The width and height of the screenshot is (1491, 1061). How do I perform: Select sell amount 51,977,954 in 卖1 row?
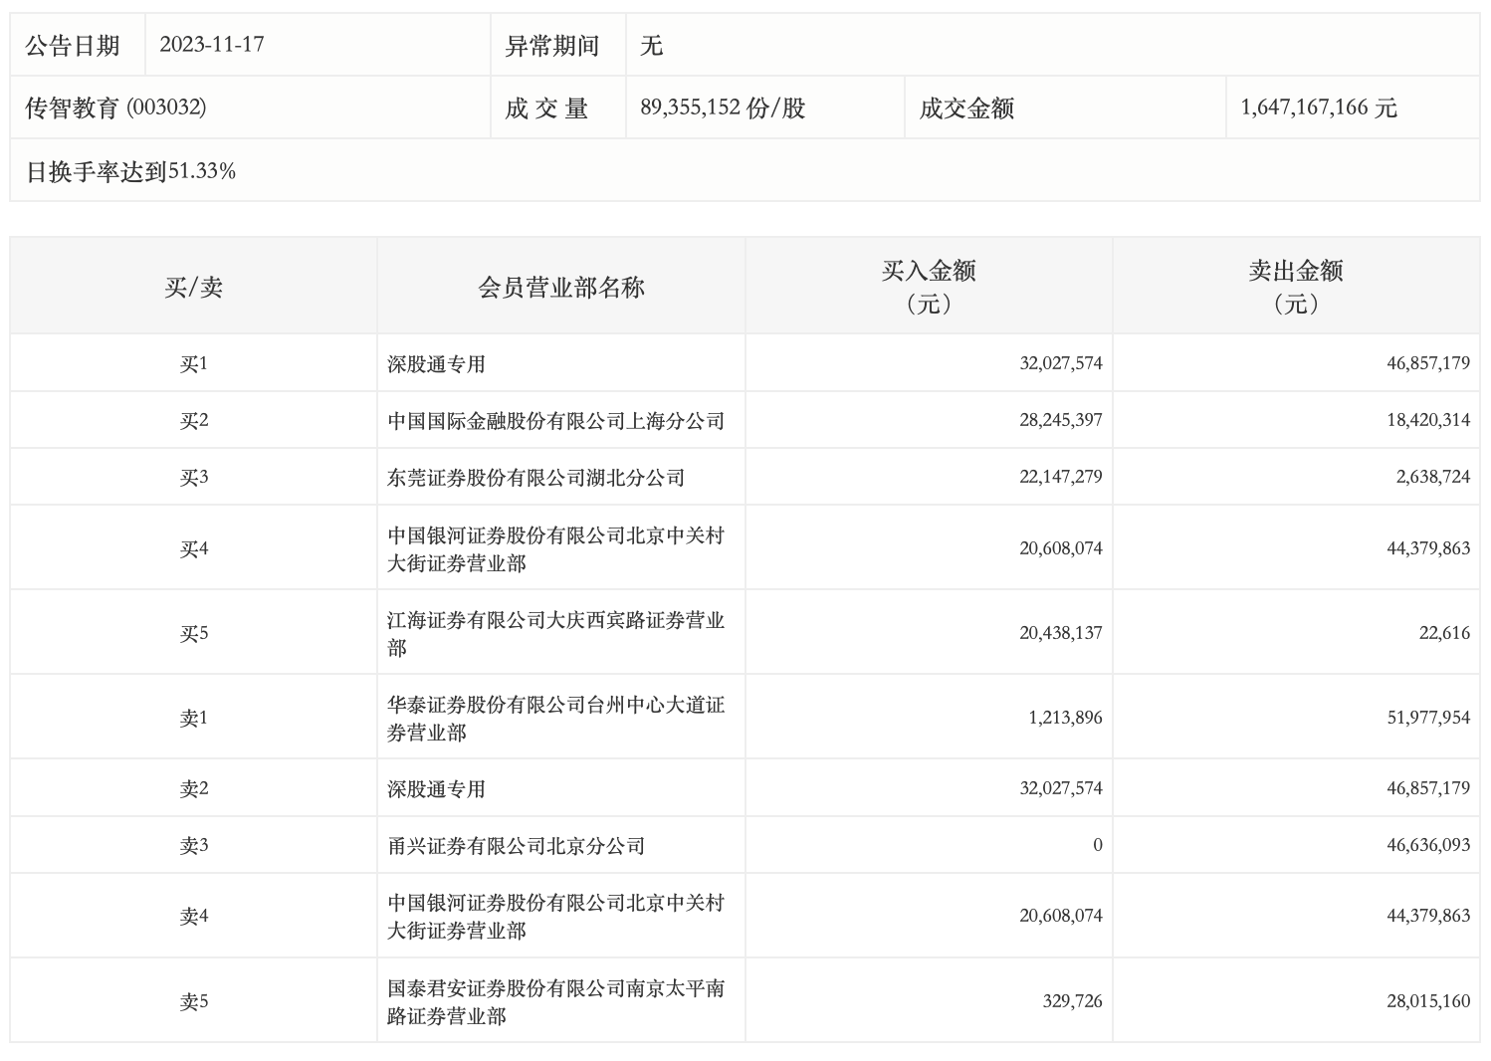pyautogui.click(x=1427, y=718)
